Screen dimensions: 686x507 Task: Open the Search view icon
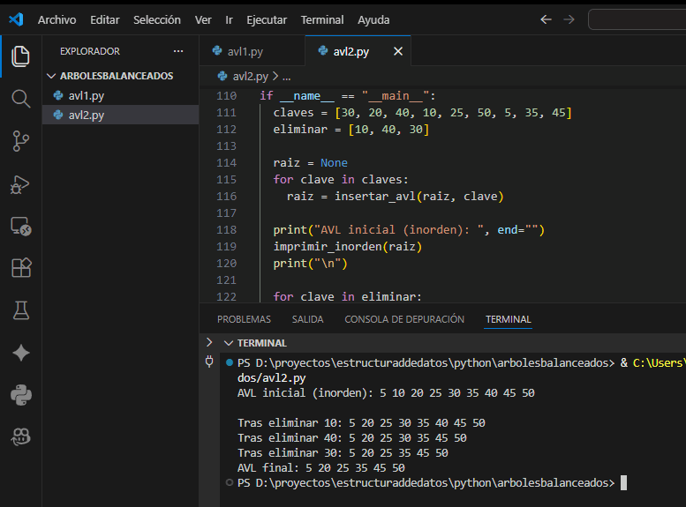point(20,98)
